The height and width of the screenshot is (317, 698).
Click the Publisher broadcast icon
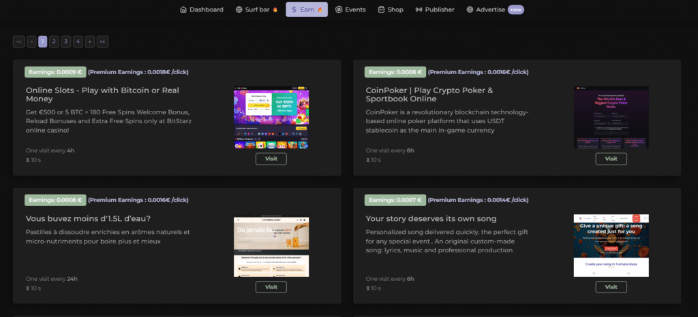(419, 10)
